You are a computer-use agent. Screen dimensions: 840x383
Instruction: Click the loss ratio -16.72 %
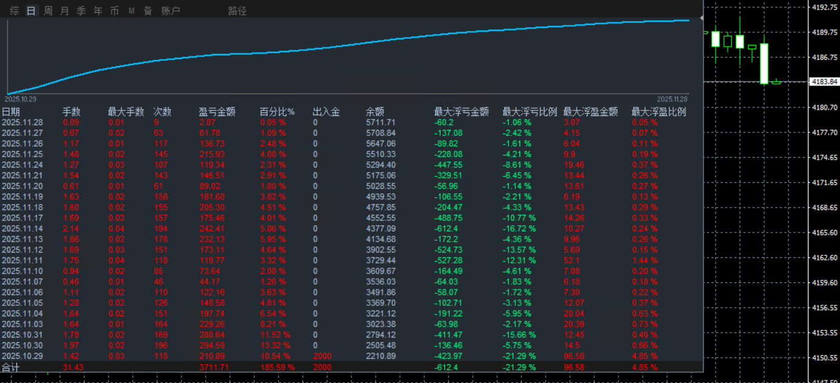tap(519, 228)
